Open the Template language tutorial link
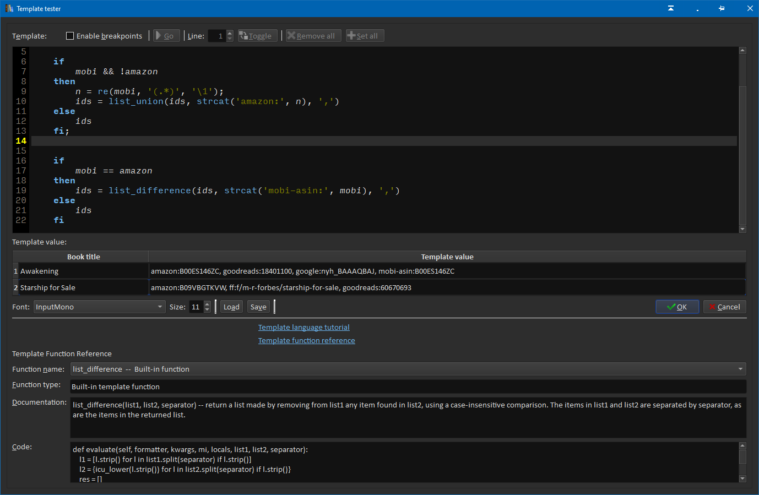 click(303, 327)
